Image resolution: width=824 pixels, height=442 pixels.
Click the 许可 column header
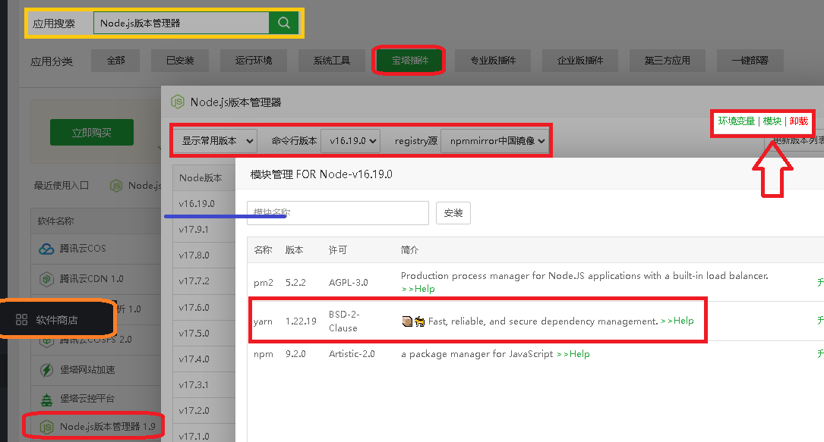click(338, 250)
